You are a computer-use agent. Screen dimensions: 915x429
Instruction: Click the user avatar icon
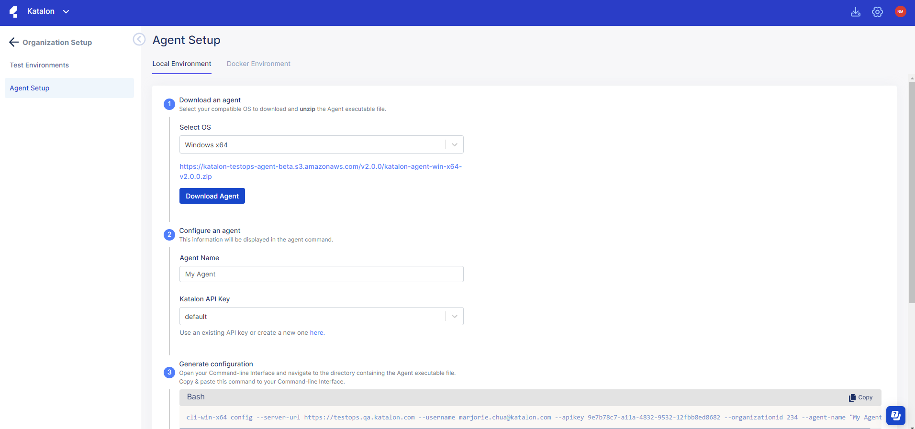(x=900, y=12)
